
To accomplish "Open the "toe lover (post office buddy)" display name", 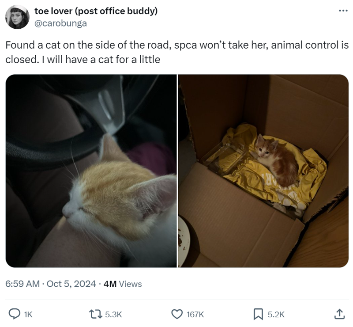I will [95, 11].
